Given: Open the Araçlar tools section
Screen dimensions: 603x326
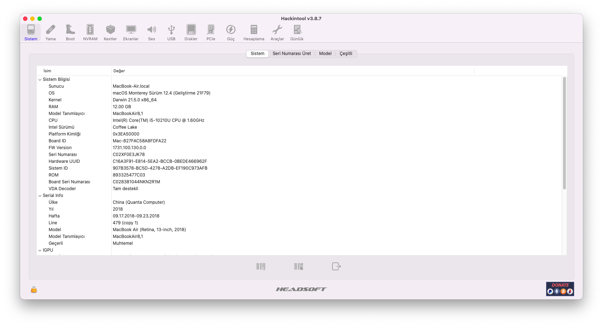Looking at the screenshot, I should pos(277,33).
